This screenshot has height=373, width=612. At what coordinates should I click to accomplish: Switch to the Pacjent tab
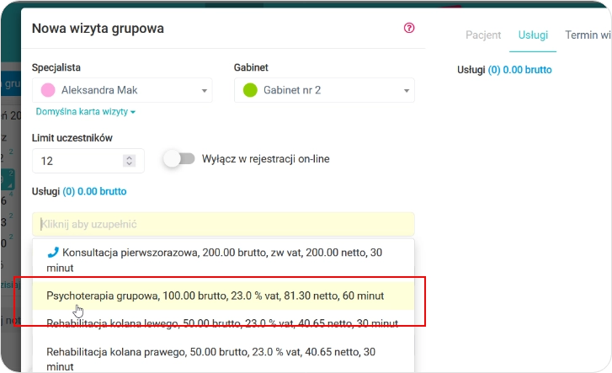[x=483, y=35]
